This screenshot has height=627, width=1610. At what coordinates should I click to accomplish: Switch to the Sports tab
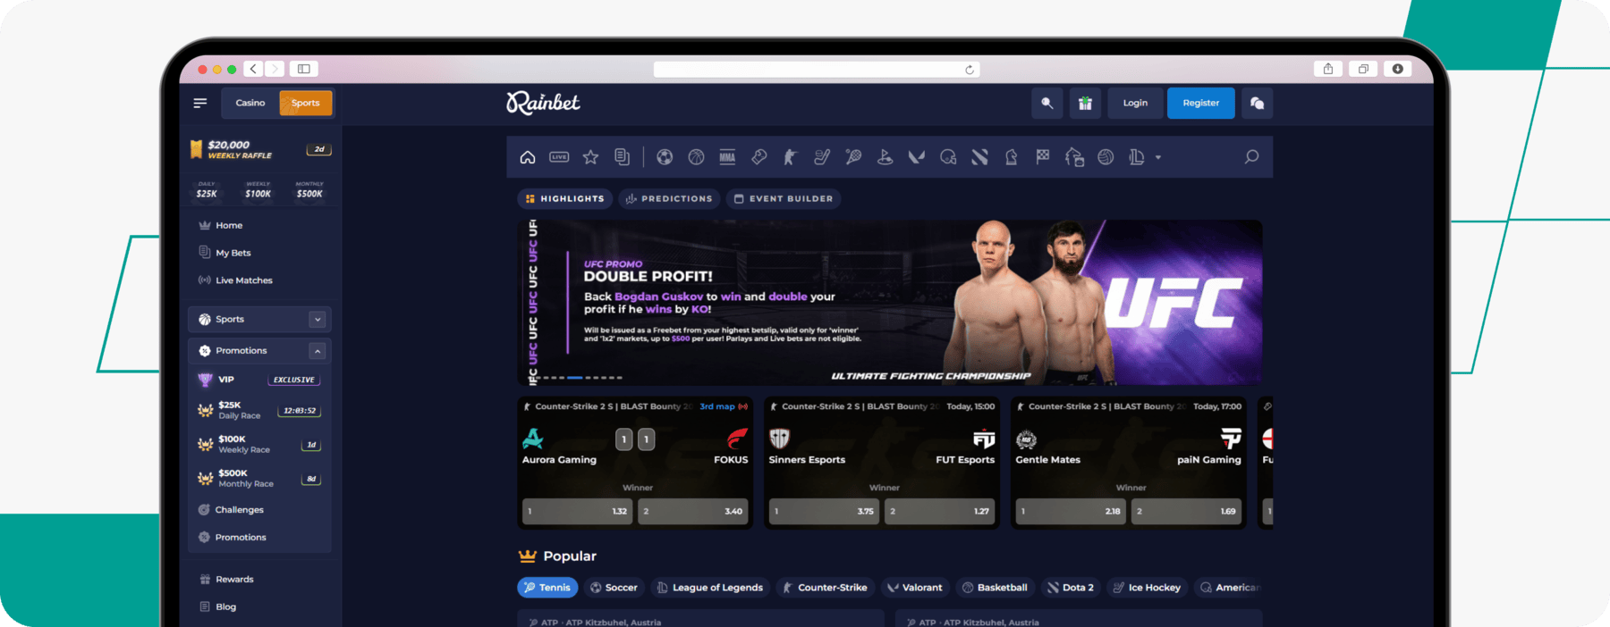coord(305,104)
